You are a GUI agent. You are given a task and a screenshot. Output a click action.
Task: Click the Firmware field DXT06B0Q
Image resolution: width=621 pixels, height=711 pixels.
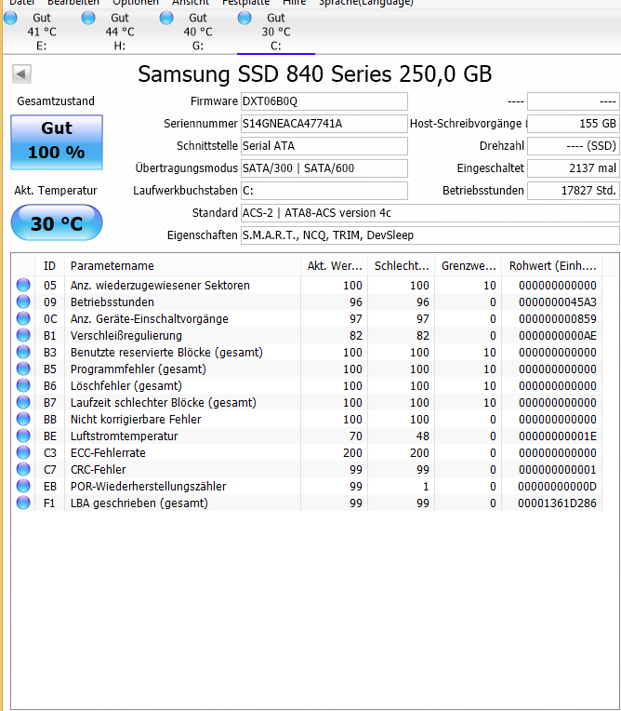coord(324,101)
